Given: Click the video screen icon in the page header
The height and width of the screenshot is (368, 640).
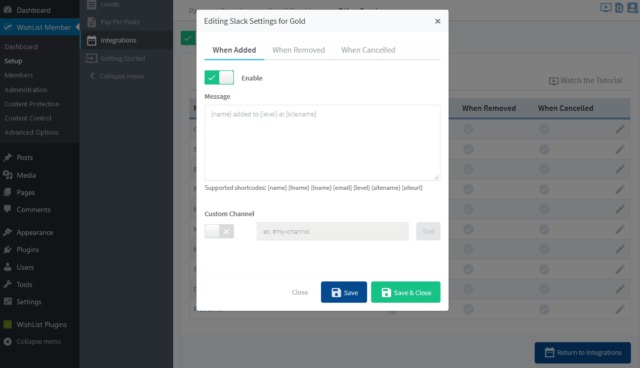Looking at the screenshot, I should tap(606, 8).
